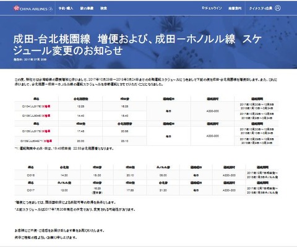This screenshot has width=297, height=247.
Task: Open the Dynasty member account icon
Action: coord(278,8)
